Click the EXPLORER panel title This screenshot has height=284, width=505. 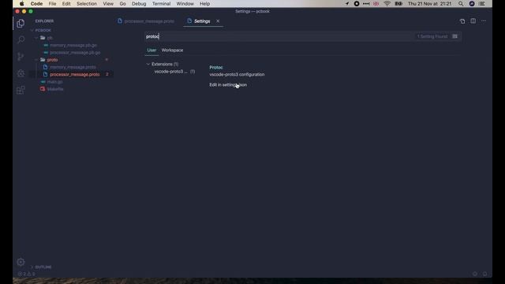(x=44, y=21)
